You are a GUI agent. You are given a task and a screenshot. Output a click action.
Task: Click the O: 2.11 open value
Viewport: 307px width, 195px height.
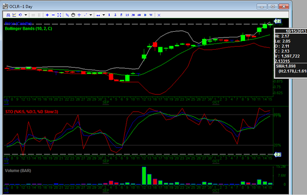(282, 46)
